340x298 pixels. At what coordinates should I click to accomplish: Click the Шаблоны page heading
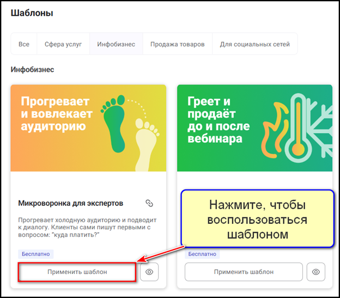(32, 13)
